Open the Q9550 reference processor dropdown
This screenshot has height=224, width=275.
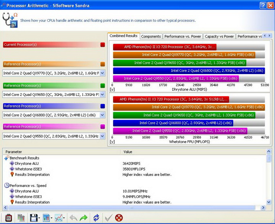(x=102, y=136)
